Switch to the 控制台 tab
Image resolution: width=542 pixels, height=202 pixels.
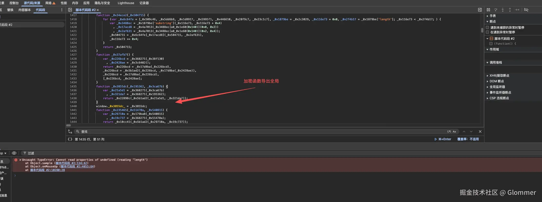(14, 3)
